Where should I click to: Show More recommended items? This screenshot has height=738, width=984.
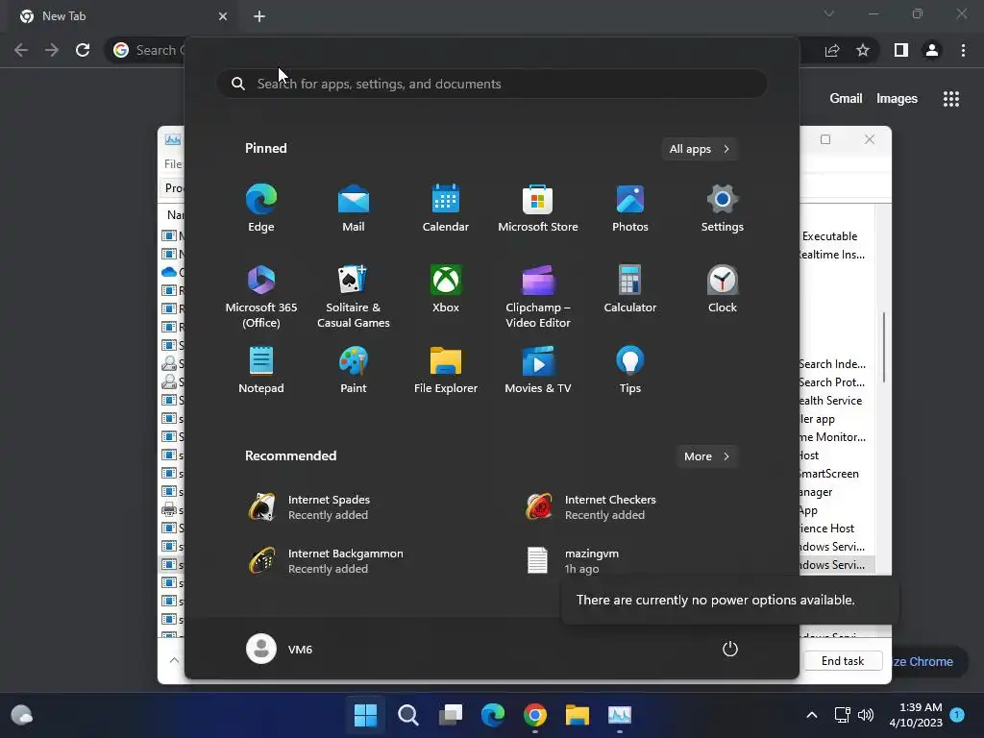pyautogui.click(x=706, y=456)
